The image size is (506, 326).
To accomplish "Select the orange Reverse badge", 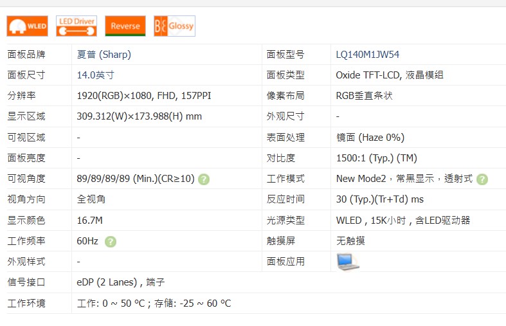I will pyautogui.click(x=125, y=26).
